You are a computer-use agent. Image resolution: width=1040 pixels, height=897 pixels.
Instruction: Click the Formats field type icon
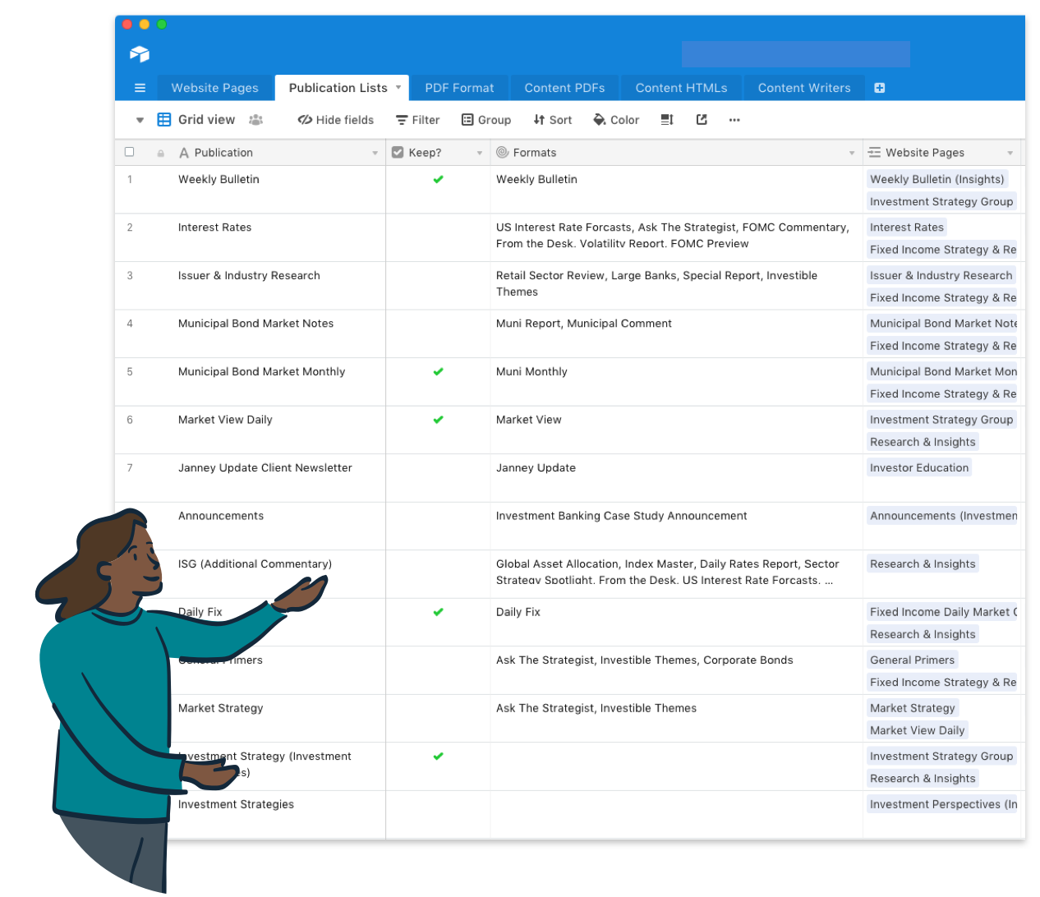pos(503,153)
